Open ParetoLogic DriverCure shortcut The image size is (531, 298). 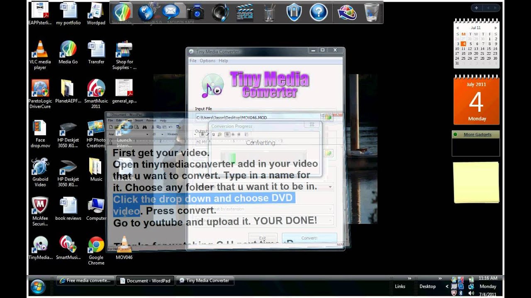tap(40, 94)
